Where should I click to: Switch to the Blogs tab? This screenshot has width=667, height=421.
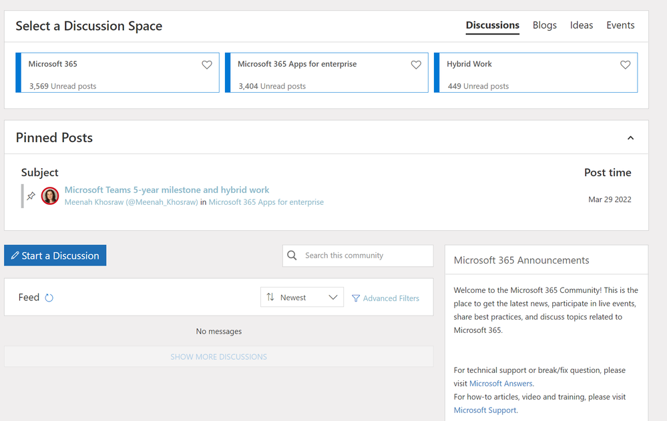(x=544, y=25)
